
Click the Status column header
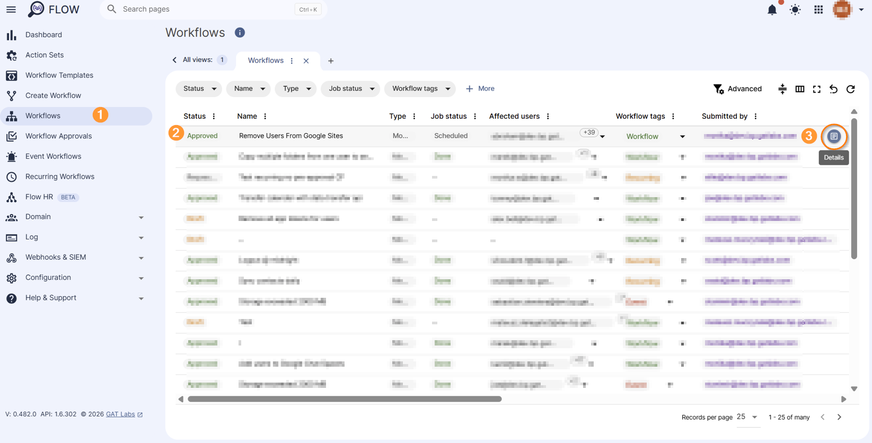click(195, 117)
